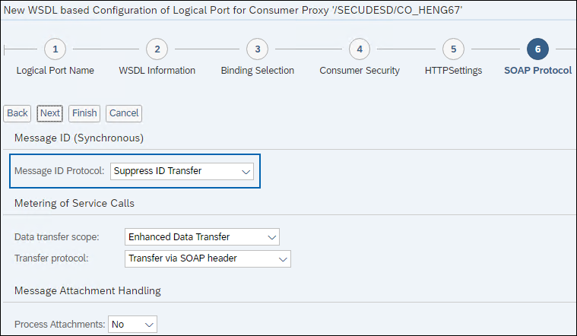The width and height of the screenshot is (577, 336).
Task: Click arrow of Suppress ID Transfer field
Action: [246, 172]
